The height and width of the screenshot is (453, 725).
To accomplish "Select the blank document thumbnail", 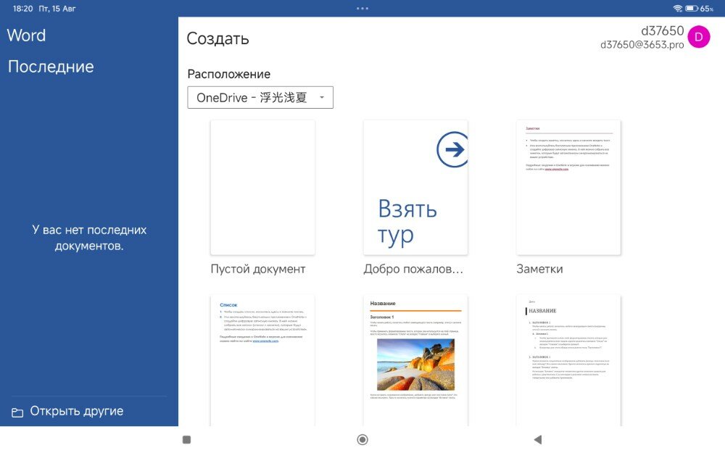I will click(262, 187).
